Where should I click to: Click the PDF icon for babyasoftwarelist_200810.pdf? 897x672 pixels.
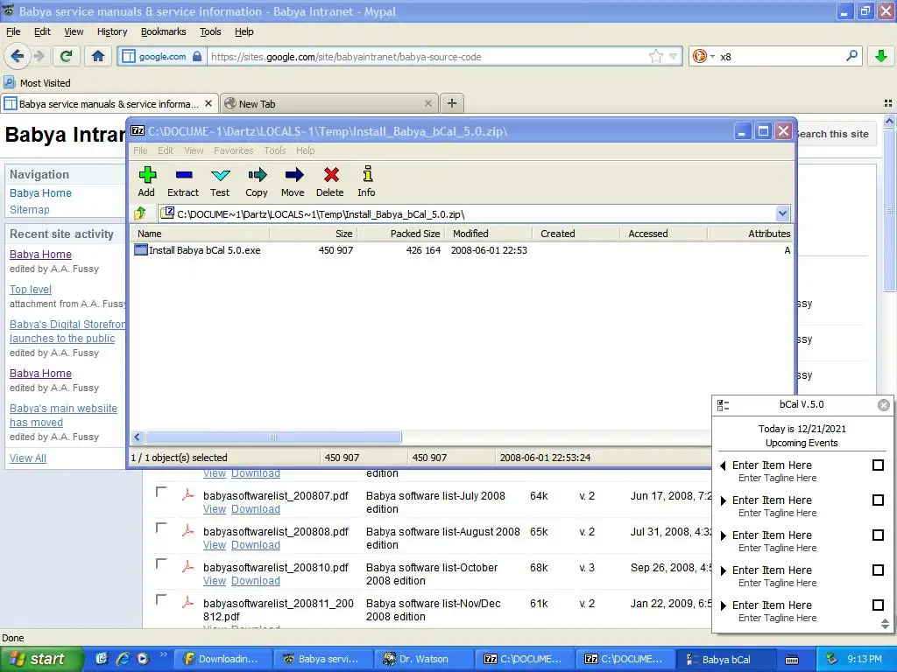pyautogui.click(x=187, y=566)
